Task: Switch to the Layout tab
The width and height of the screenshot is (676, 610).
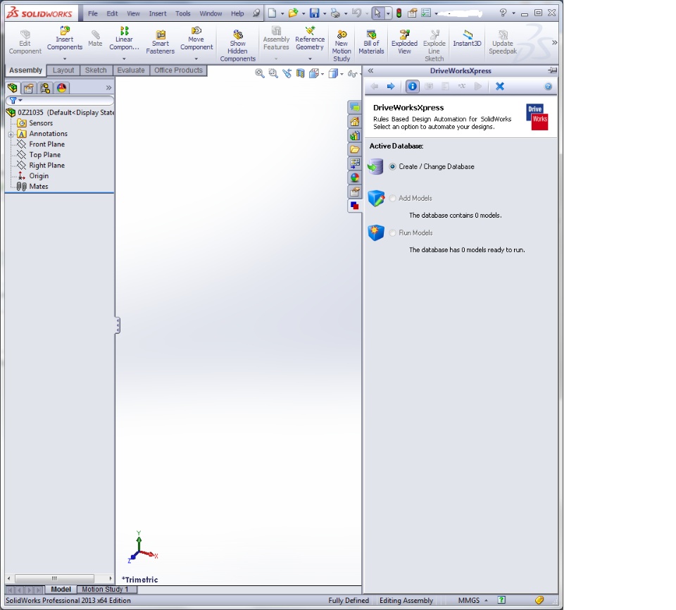Action: coord(63,70)
